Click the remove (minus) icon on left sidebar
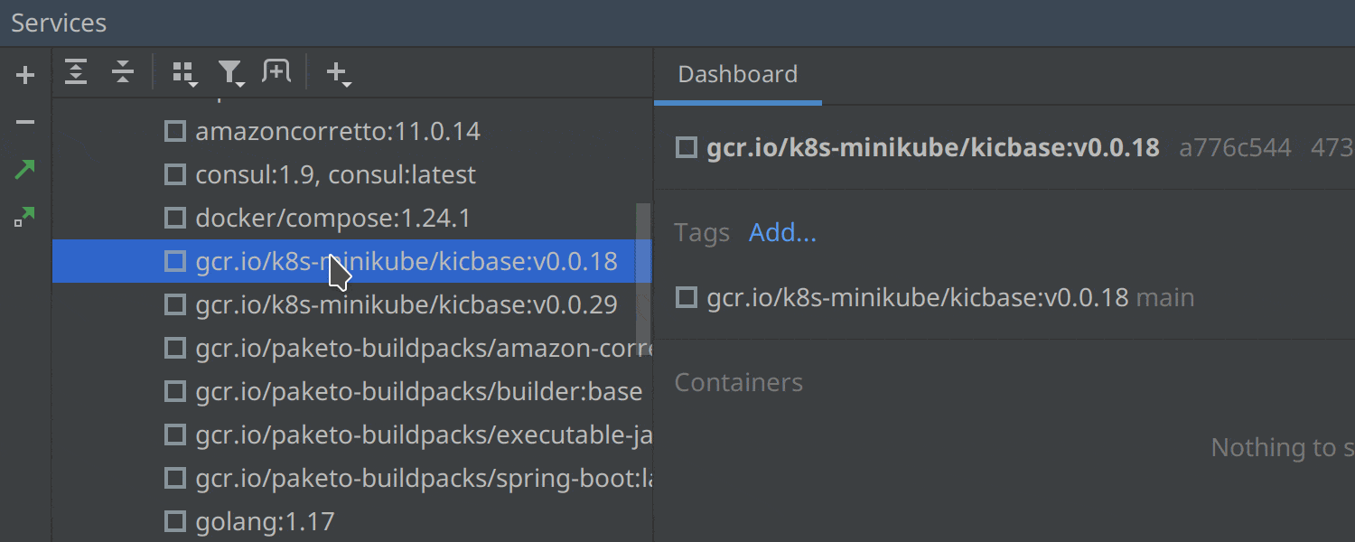Viewport: 1355px width, 542px height. 24,122
